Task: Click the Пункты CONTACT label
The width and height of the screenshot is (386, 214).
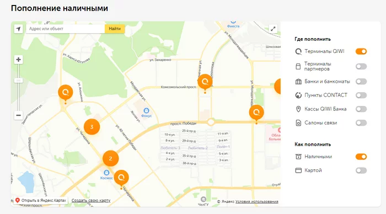Action: click(326, 95)
